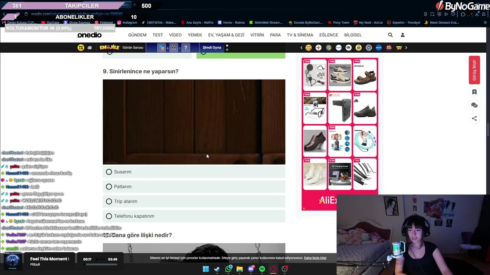The width and height of the screenshot is (490, 275).
Task: Open WhatsApp from the taskbar
Action: point(229,269)
